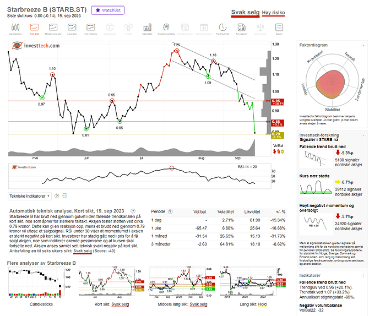380x316 pixels.
Task: Collapse the Faktordiagram panel
Action: click(363, 45)
